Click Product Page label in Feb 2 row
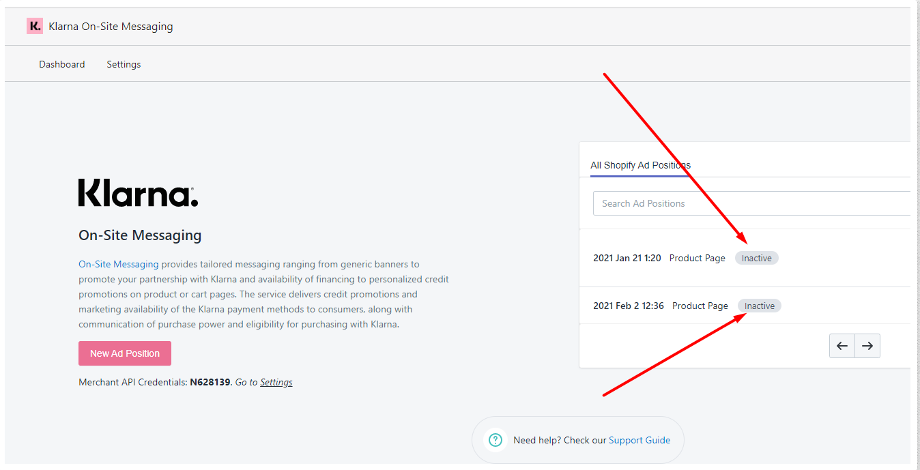The height and width of the screenshot is (470, 920). pos(700,306)
